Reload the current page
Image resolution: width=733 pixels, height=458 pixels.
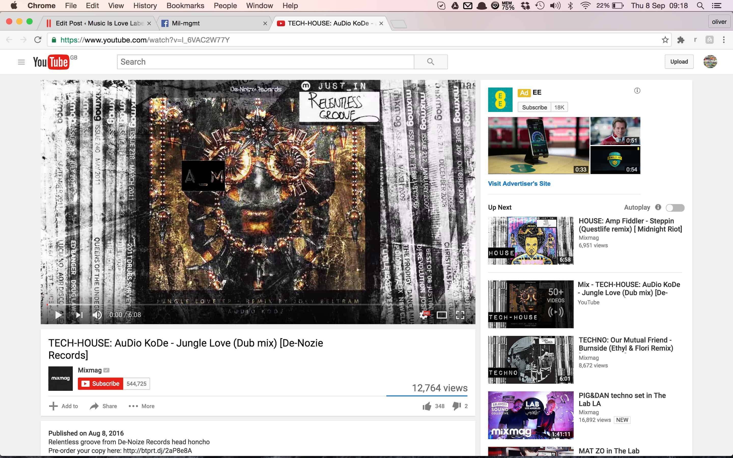(x=38, y=40)
